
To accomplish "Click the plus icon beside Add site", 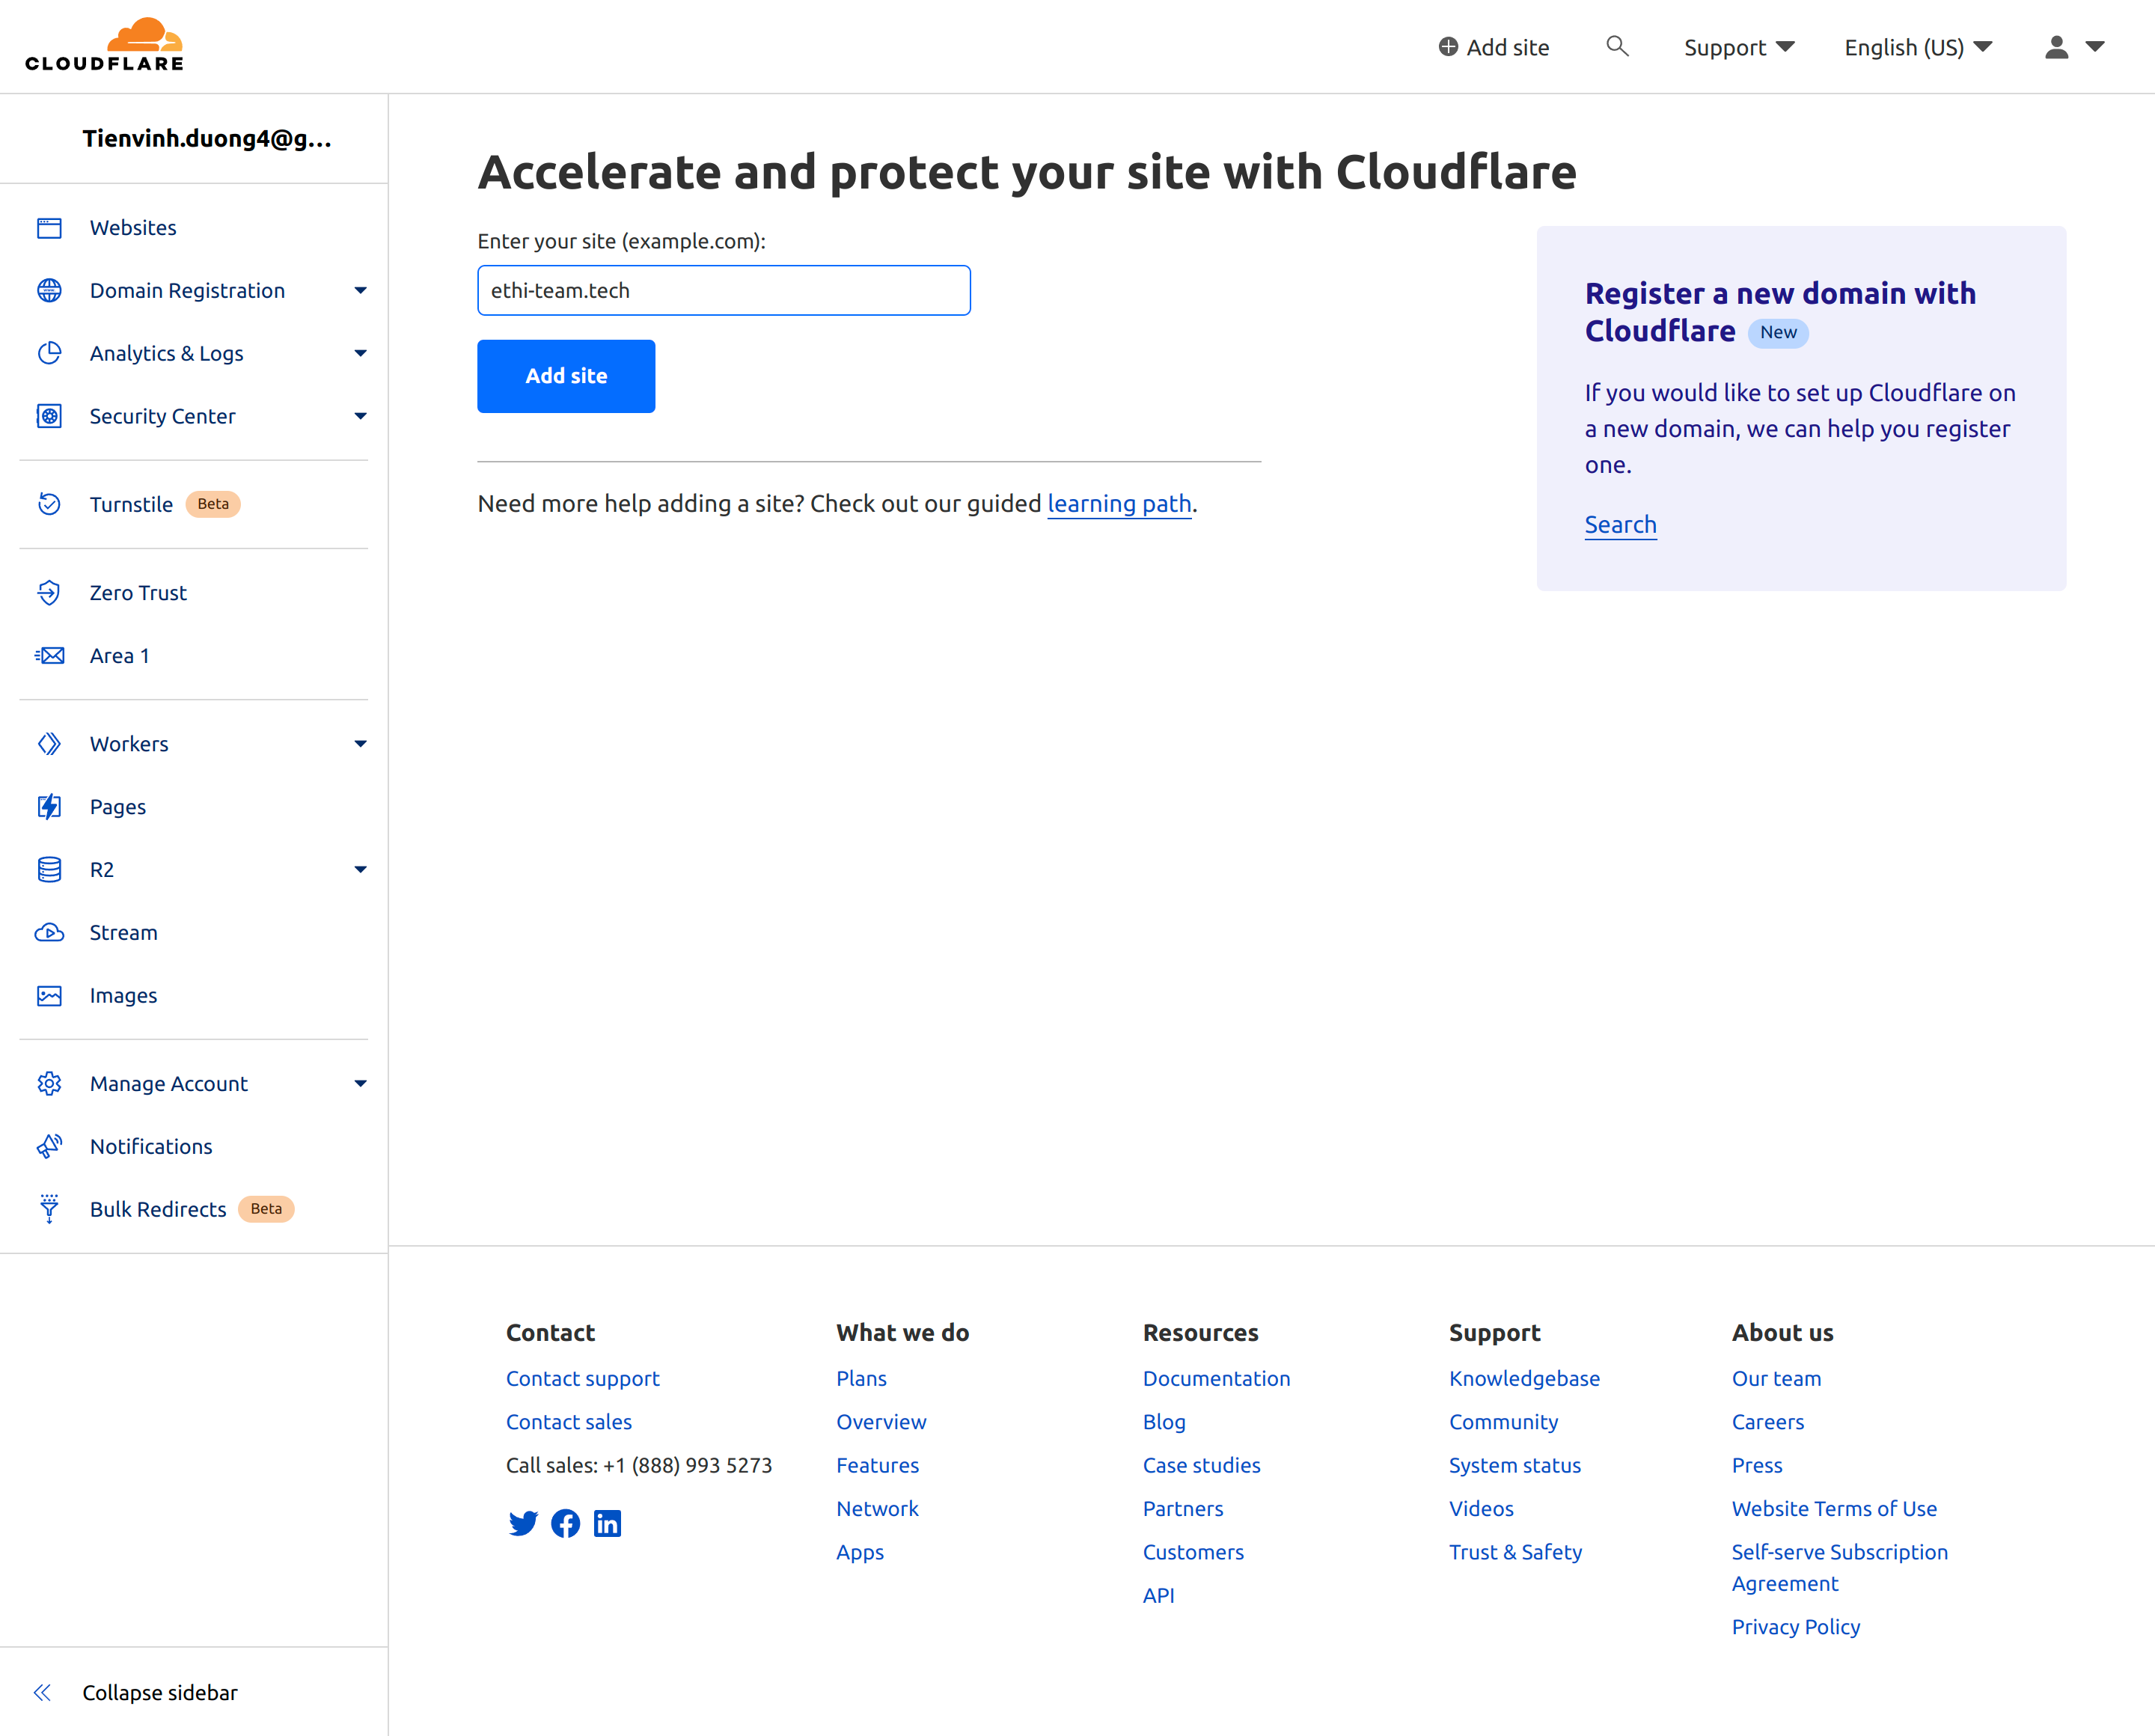I will (x=1448, y=47).
